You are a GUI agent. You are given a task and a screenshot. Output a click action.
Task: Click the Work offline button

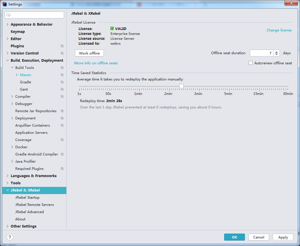coord(89,53)
